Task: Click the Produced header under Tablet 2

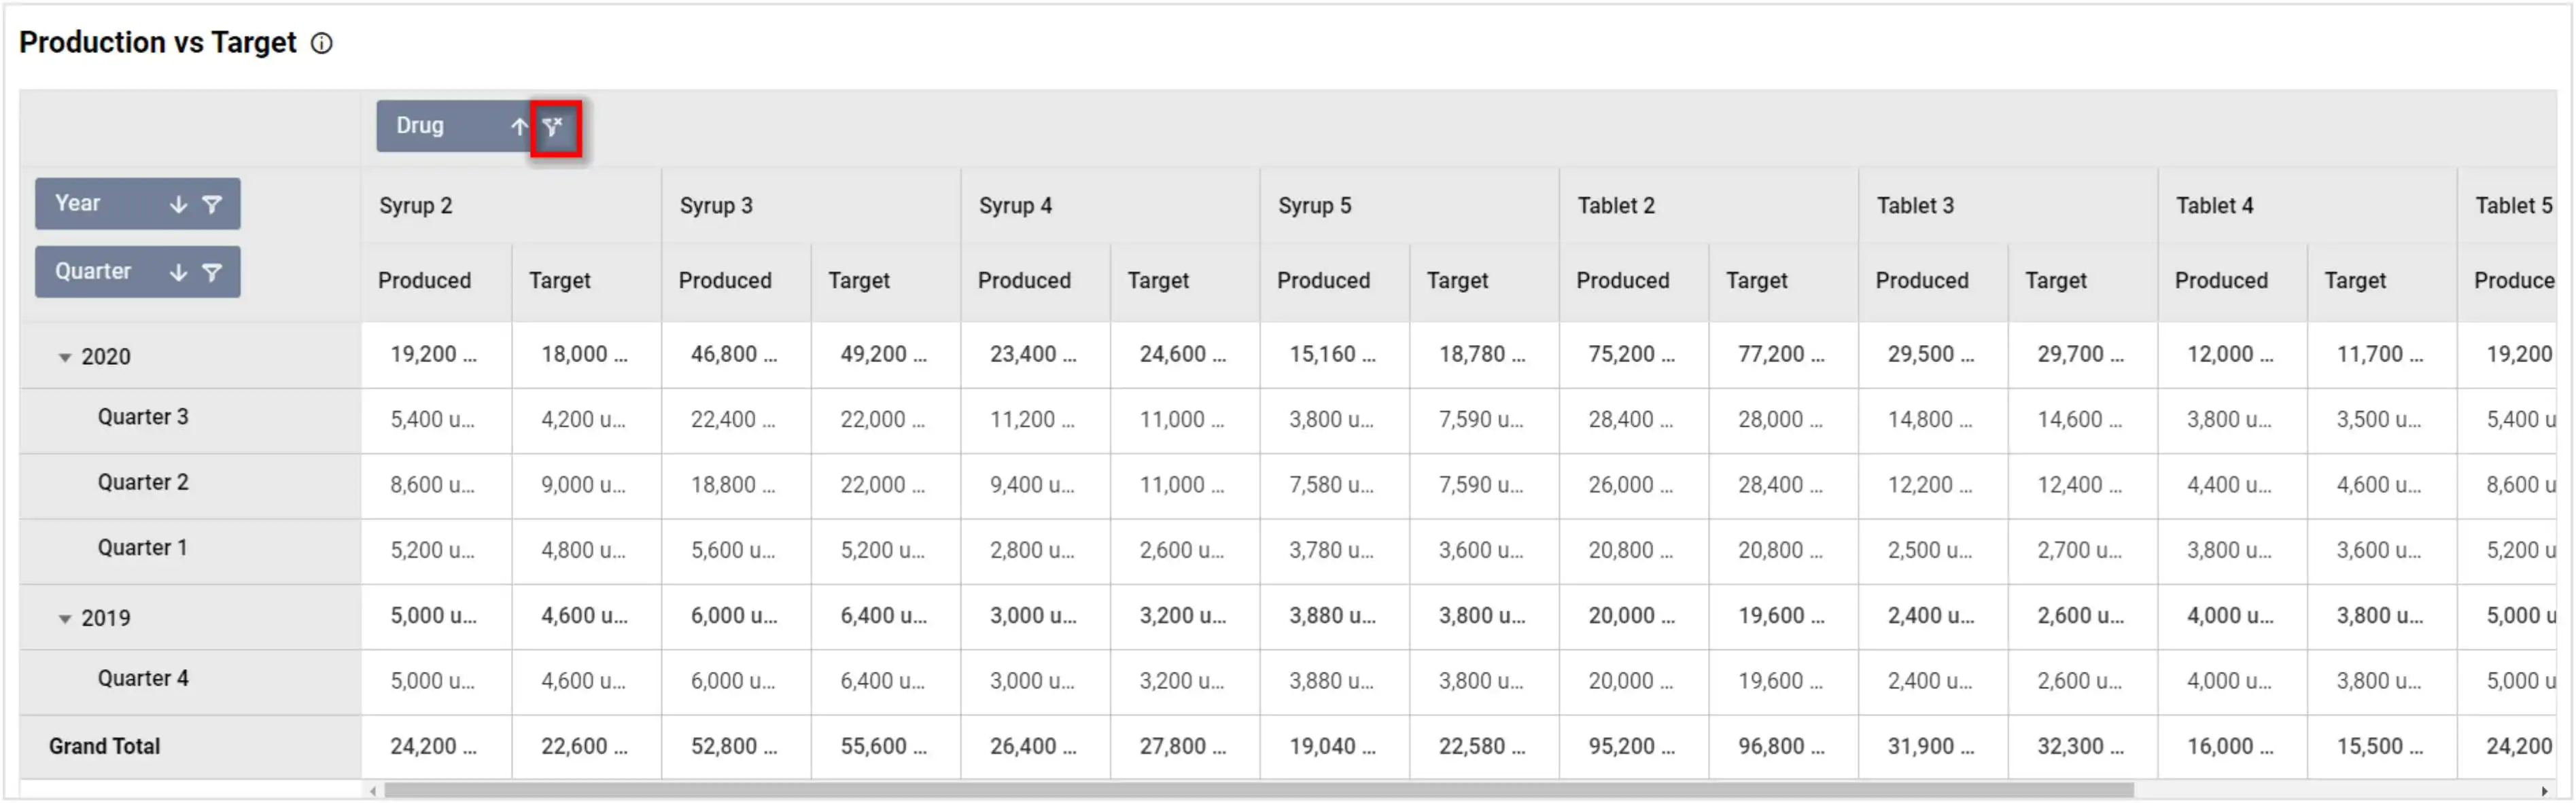Action: 1624,281
